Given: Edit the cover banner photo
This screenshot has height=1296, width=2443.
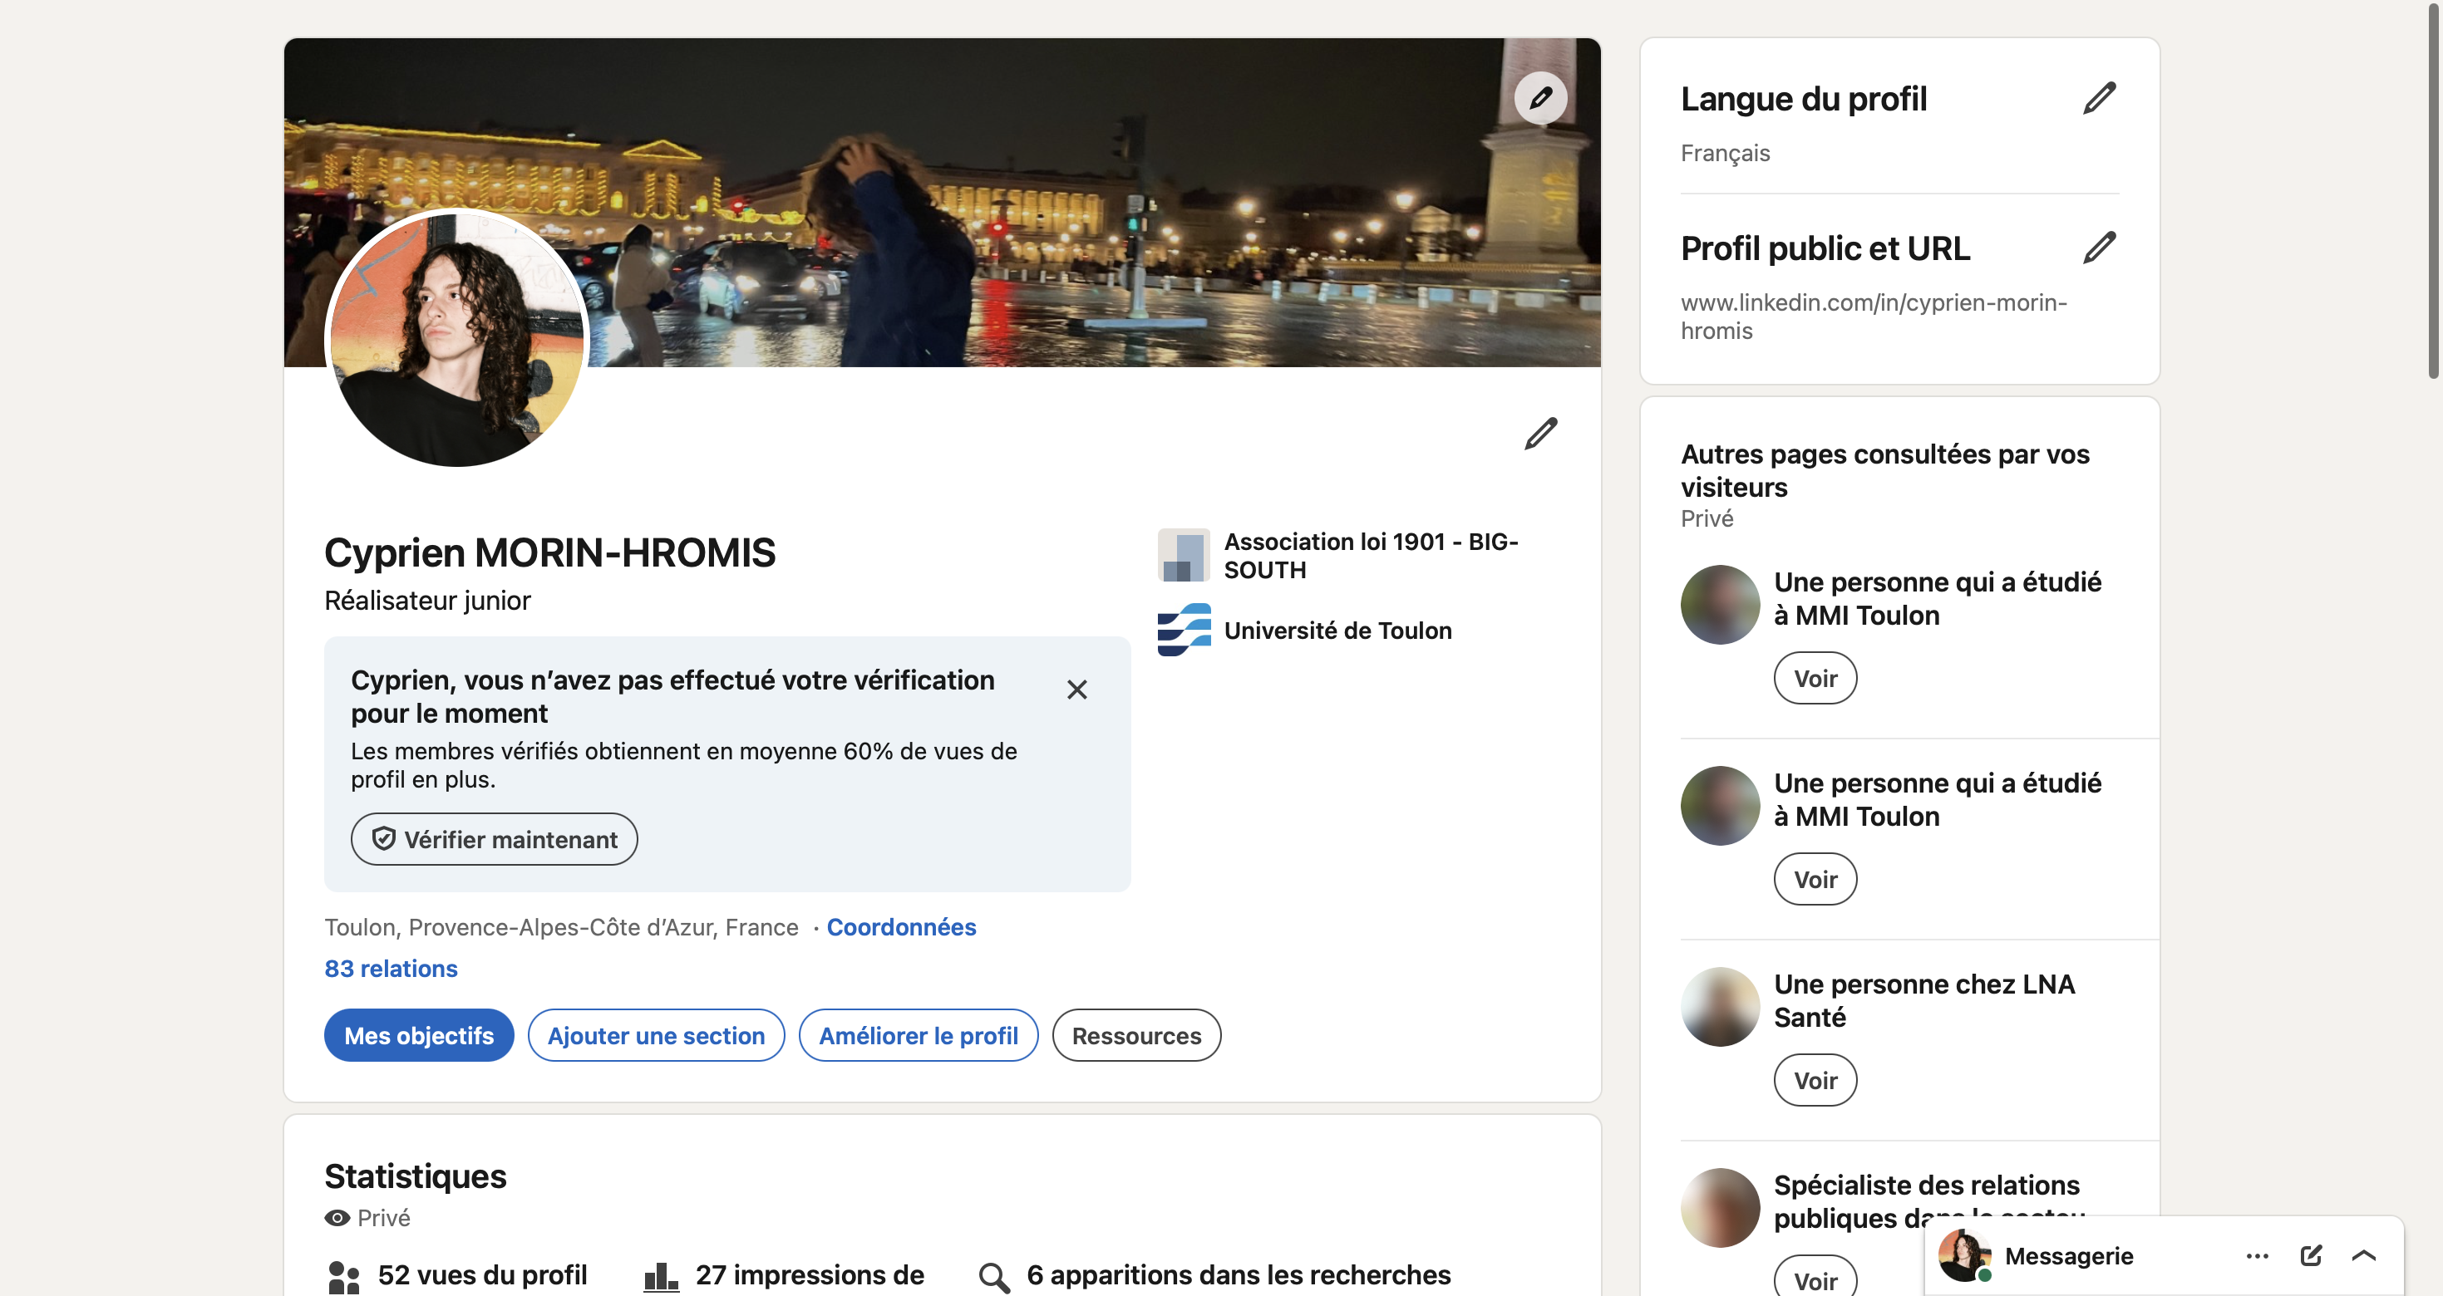Looking at the screenshot, I should click(x=1540, y=98).
